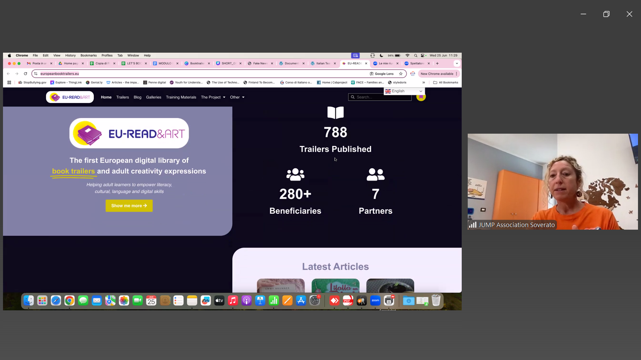The width and height of the screenshot is (641, 360).
Task: Click the bookmark star icon in address bar
Action: 401,74
